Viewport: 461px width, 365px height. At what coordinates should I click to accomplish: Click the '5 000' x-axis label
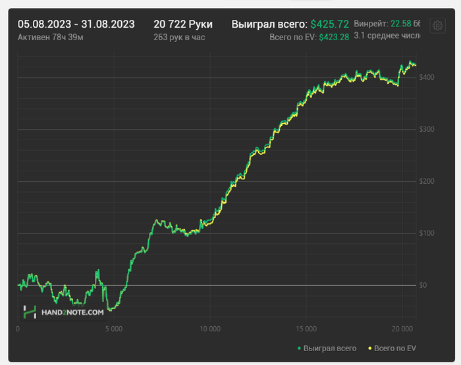point(114,329)
